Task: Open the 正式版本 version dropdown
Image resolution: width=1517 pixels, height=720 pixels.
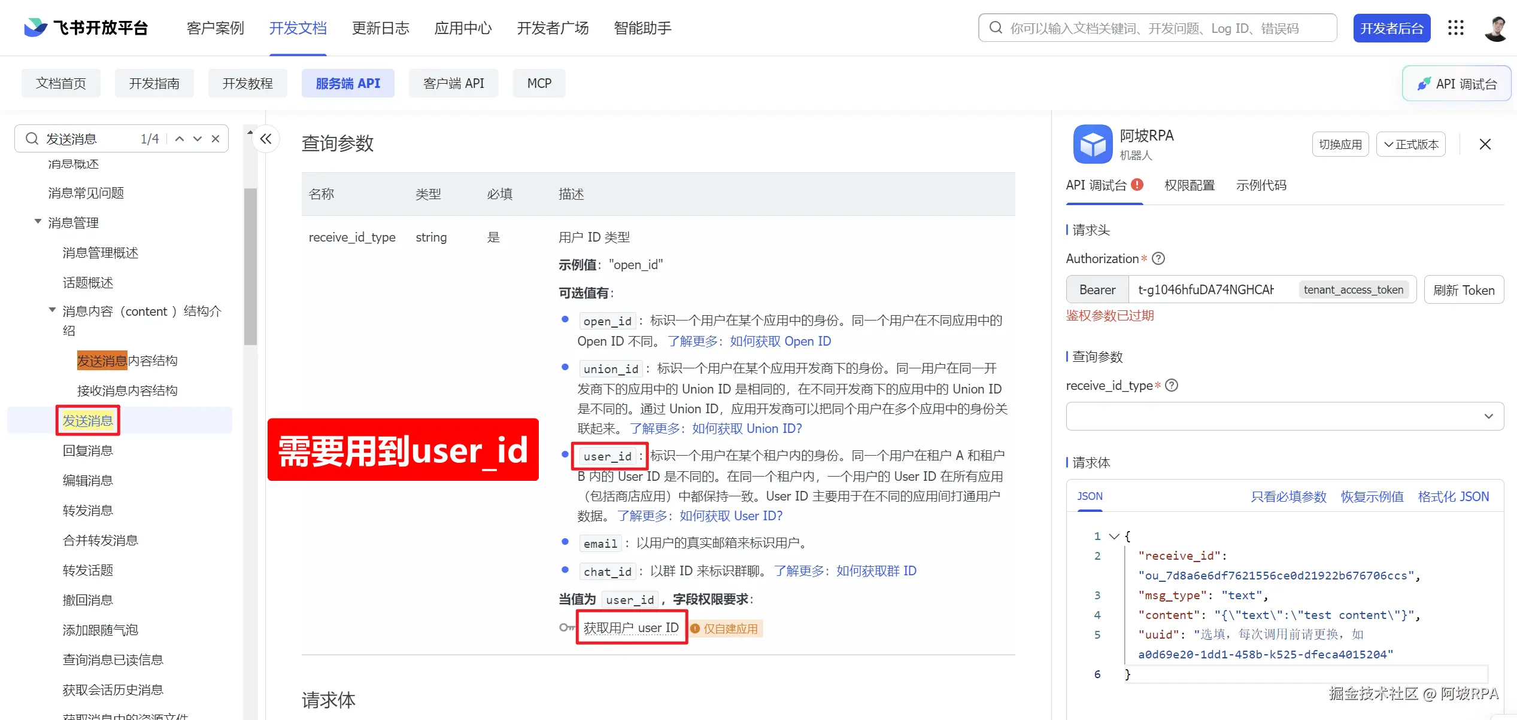Action: [1410, 144]
